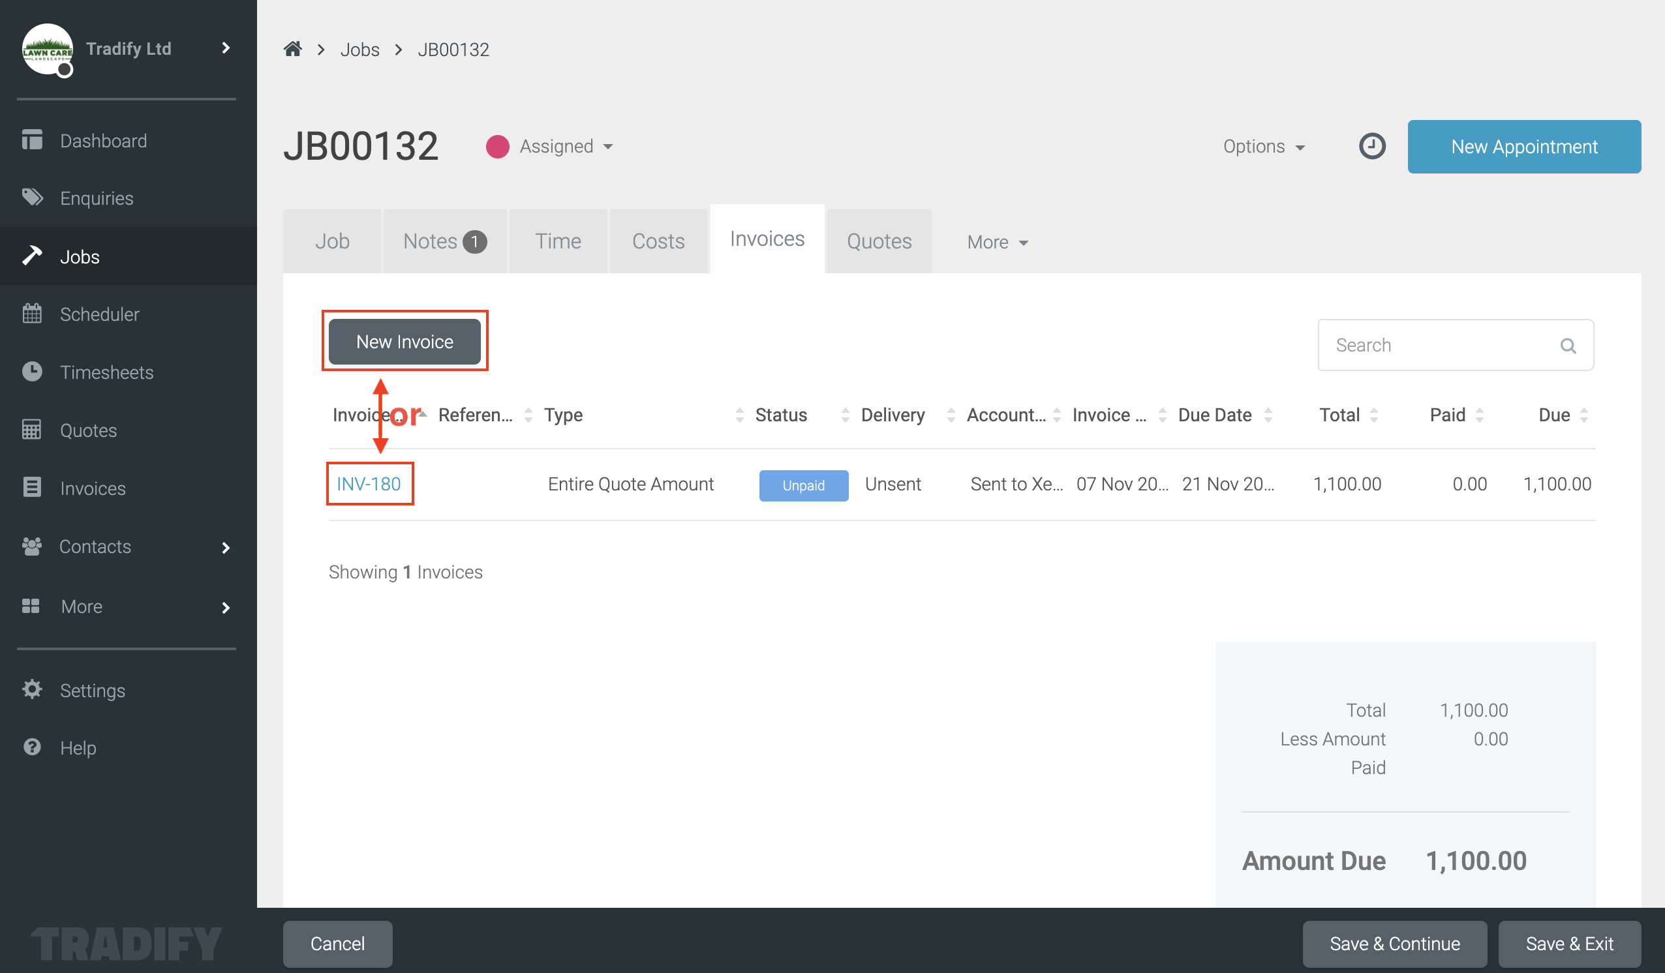This screenshot has width=1665, height=973.
Task: Open invoice INV-180
Action: [x=368, y=483]
